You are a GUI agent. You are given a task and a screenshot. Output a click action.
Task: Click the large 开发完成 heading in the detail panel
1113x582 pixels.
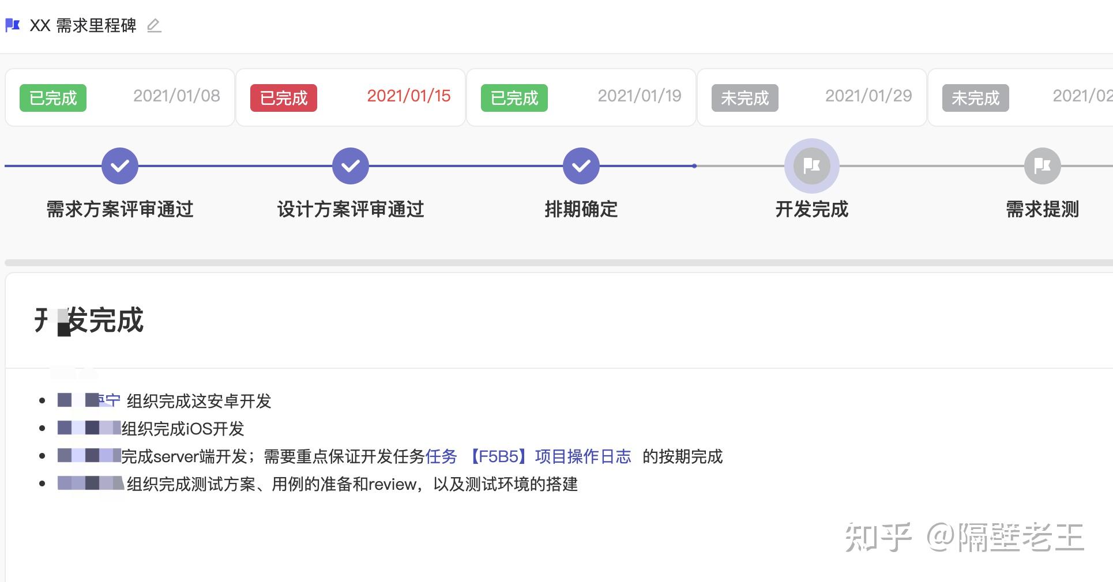[x=89, y=320]
